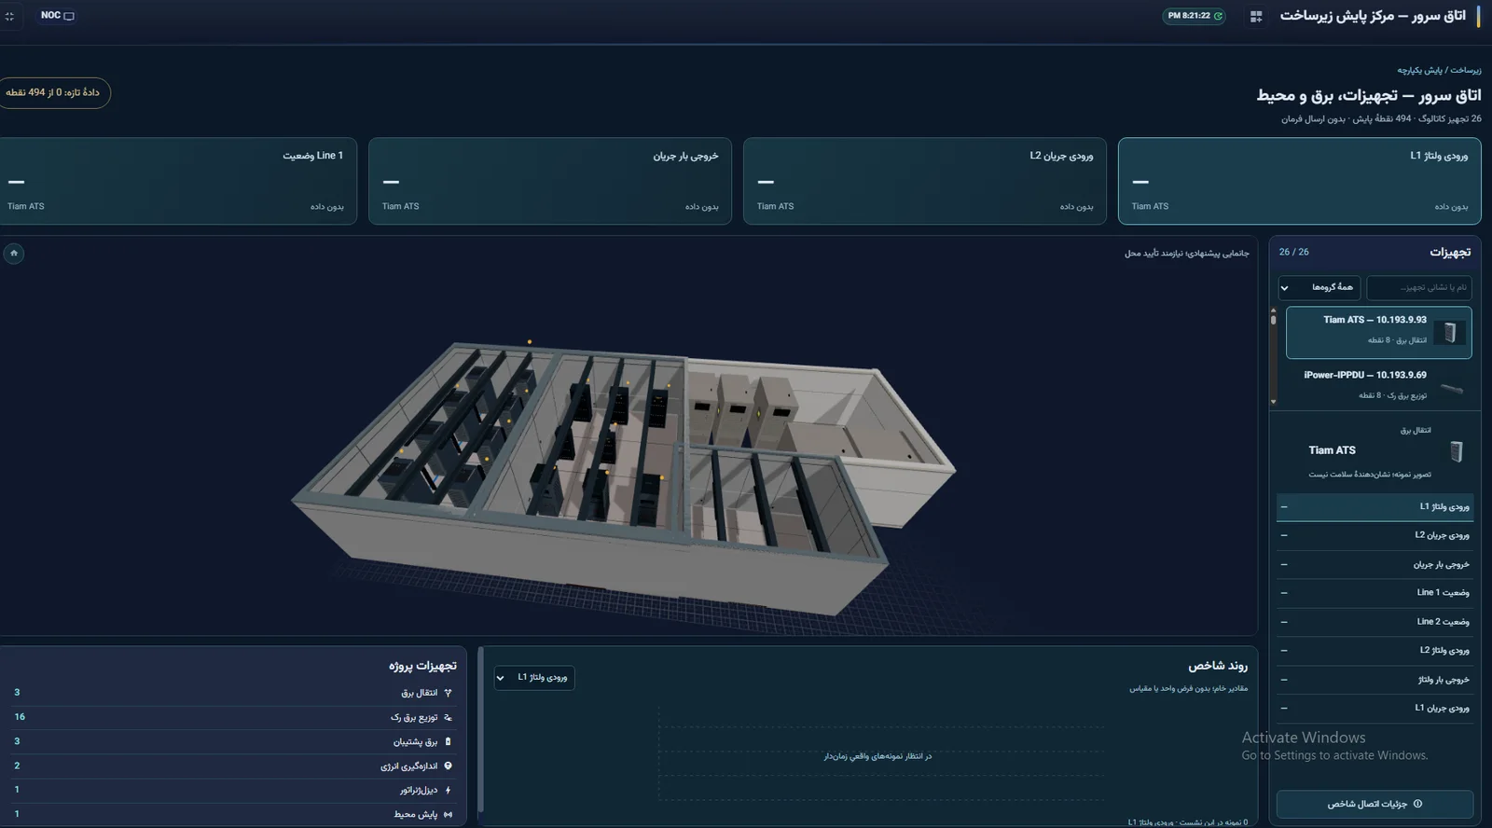Click the 26 / 26 device count
1492x828 pixels.
[1293, 252]
